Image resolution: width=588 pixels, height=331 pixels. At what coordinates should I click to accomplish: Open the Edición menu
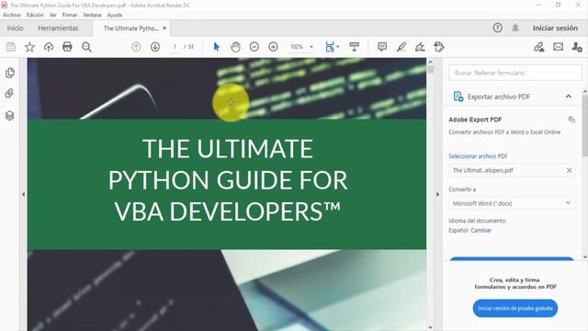click(35, 15)
